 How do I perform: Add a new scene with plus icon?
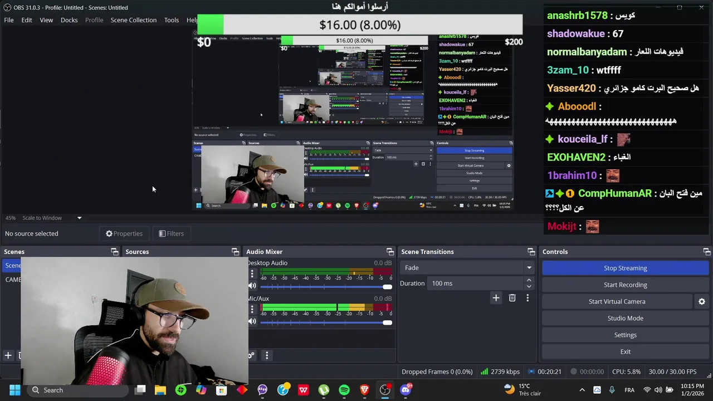coord(8,355)
